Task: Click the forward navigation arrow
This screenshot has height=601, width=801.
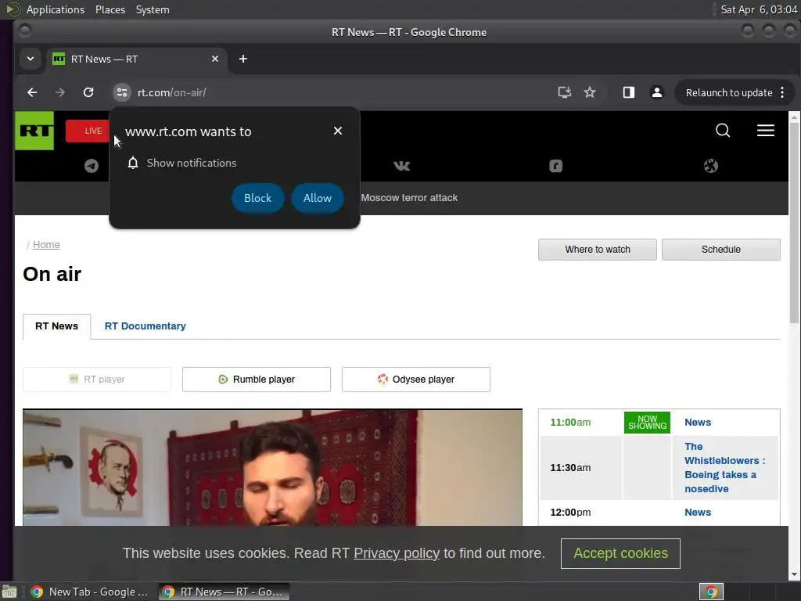Action: (x=60, y=92)
